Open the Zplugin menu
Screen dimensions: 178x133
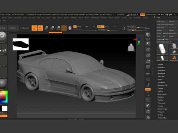145,18
